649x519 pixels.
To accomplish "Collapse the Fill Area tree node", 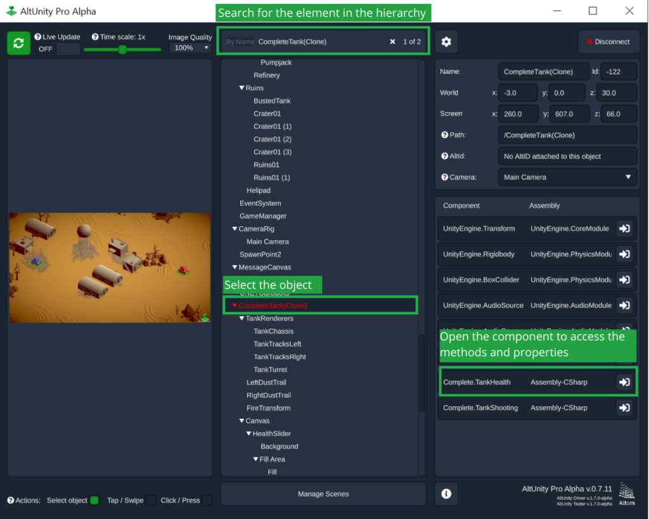I will tap(256, 459).
